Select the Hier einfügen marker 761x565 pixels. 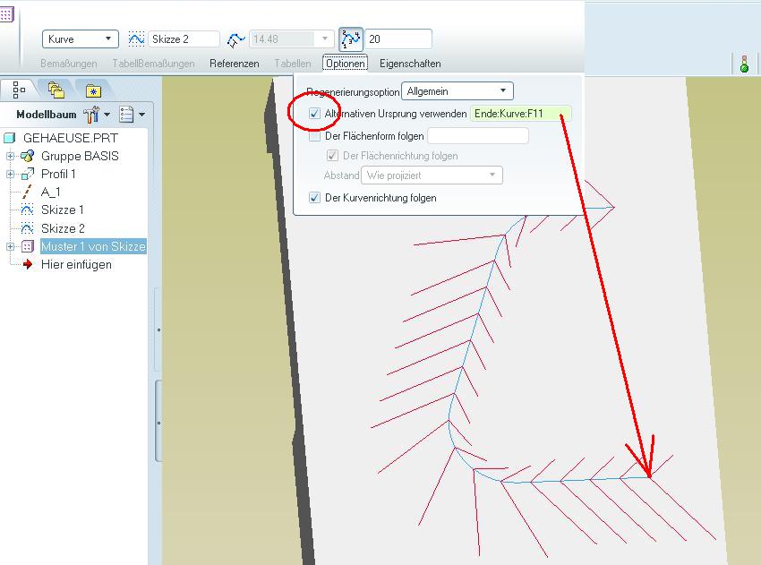click(76, 264)
